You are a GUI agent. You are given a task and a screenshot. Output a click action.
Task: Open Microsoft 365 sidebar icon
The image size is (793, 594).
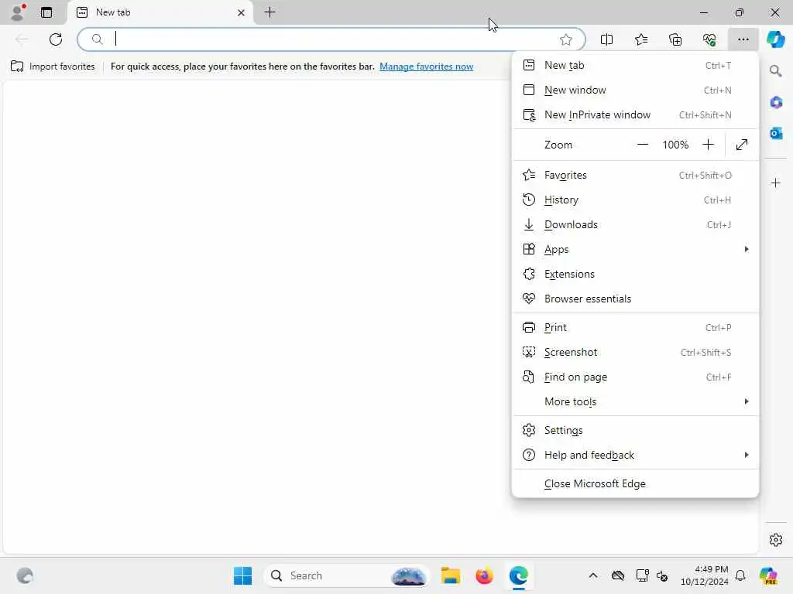click(776, 103)
